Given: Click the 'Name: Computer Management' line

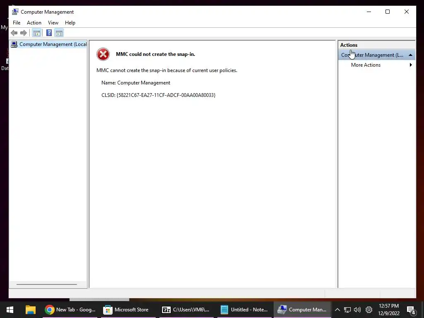Looking at the screenshot, I should pos(136,83).
